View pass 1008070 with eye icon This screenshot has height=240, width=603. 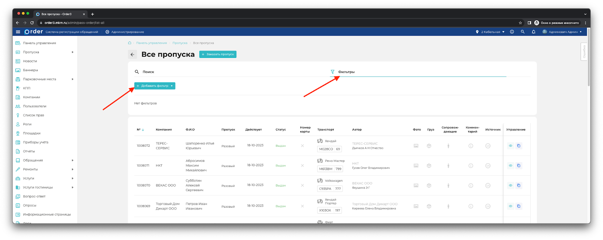pyautogui.click(x=510, y=185)
